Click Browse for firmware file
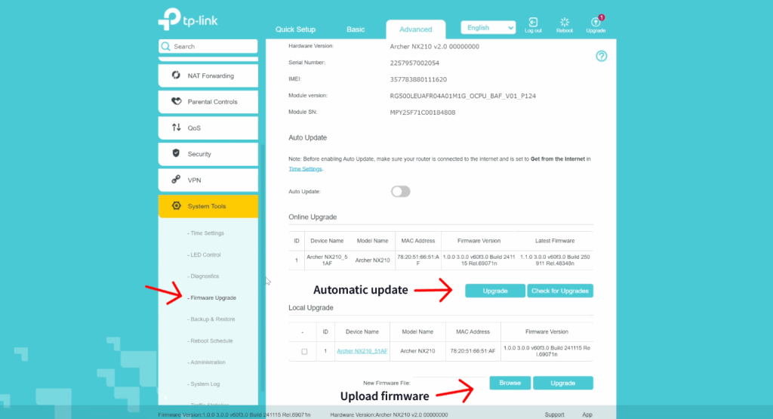This screenshot has height=419, width=773. coord(510,383)
